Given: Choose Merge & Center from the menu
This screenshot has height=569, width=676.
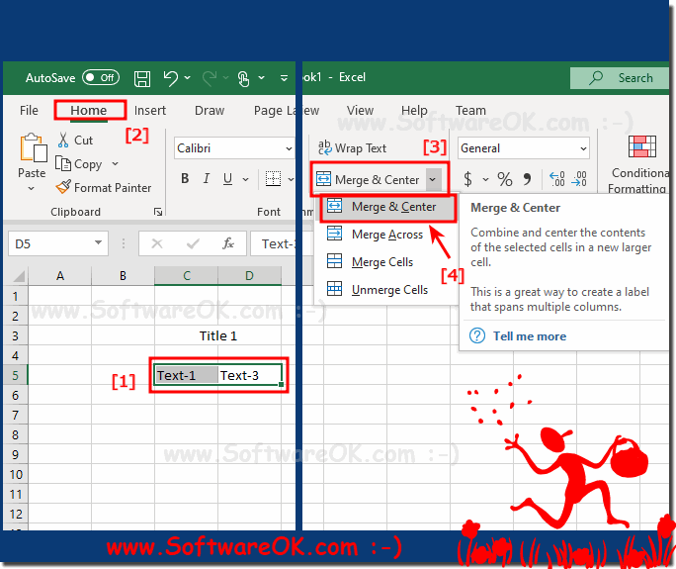Looking at the screenshot, I should pyautogui.click(x=387, y=207).
